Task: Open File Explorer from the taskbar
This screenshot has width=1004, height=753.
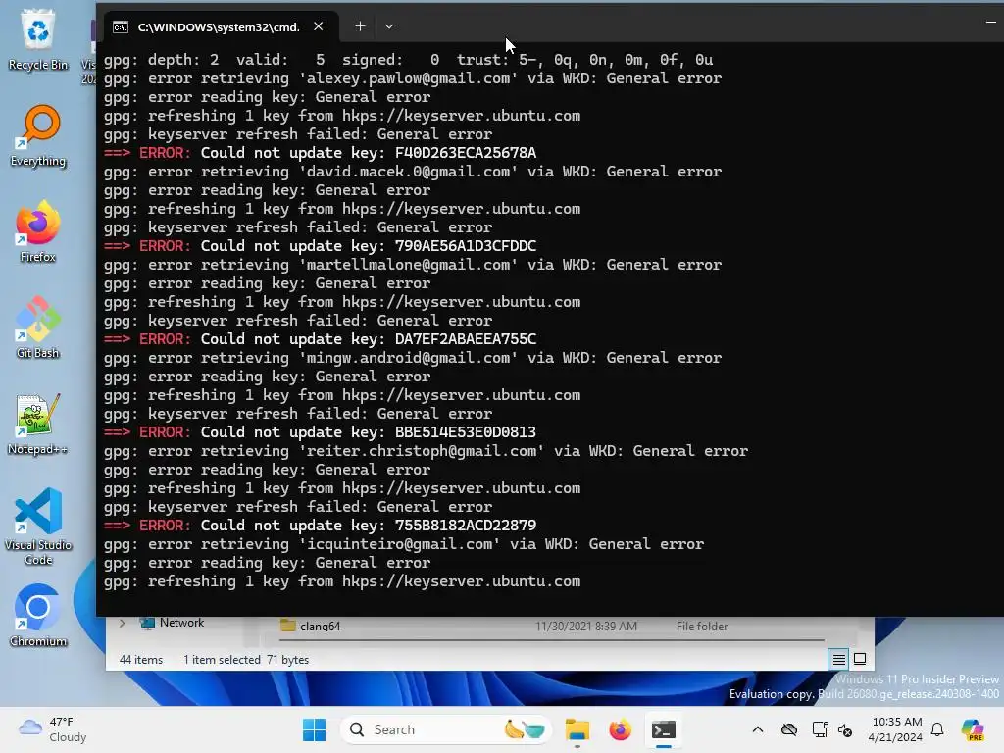Action: point(577,729)
